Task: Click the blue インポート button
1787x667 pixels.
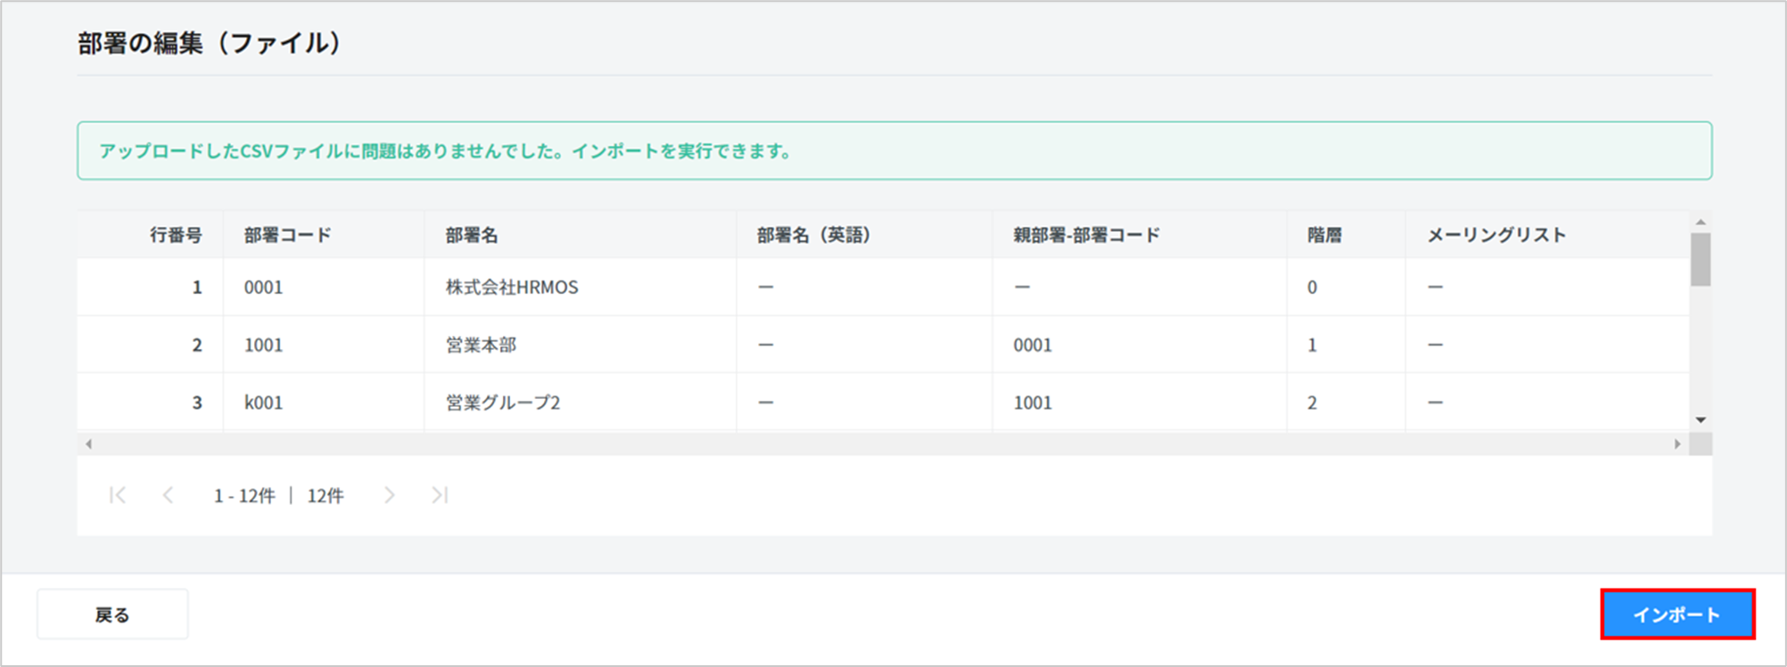Action: point(1676,614)
